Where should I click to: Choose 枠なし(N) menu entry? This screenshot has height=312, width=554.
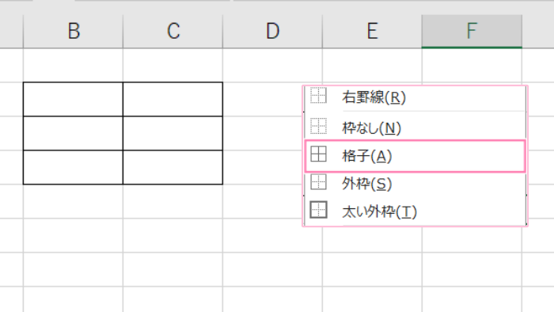pyautogui.click(x=415, y=127)
